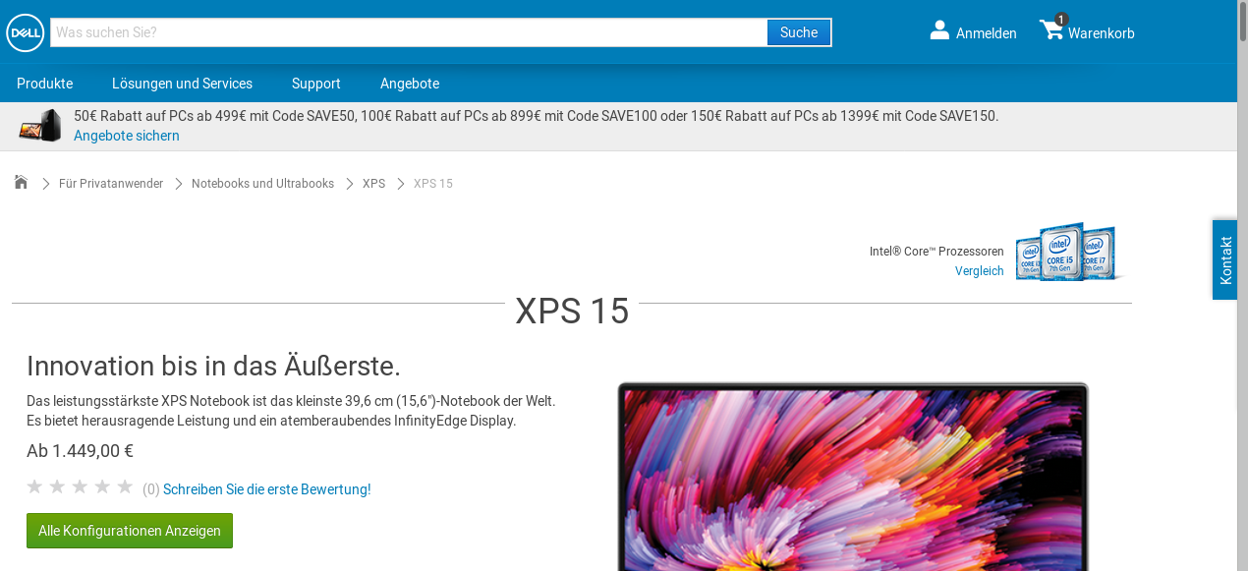Go to 'Für Privatanwender' breadcrumb
Image resolution: width=1248 pixels, height=571 pixels.
point(111,184)
